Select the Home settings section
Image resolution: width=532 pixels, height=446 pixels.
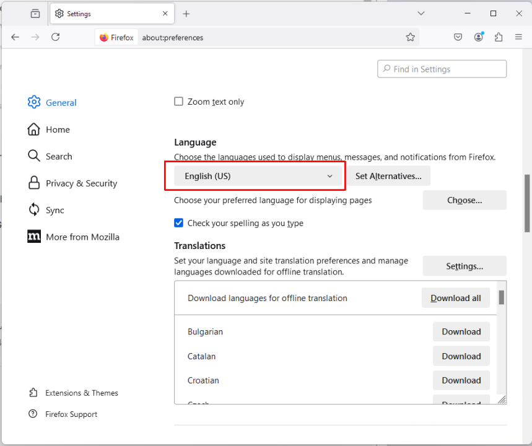click(58, 129)
